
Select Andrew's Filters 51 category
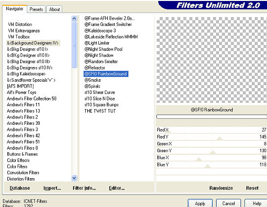coord(23,142)
